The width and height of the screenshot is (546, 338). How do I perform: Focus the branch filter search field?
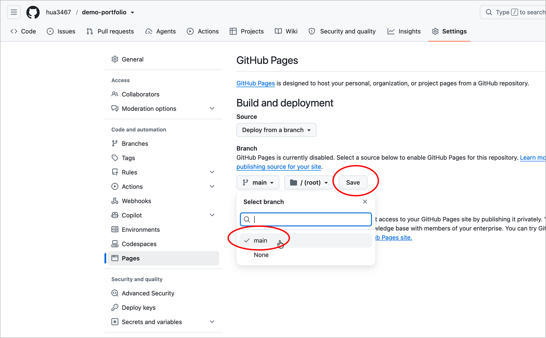pyautogui.click(x=306, y=220)
